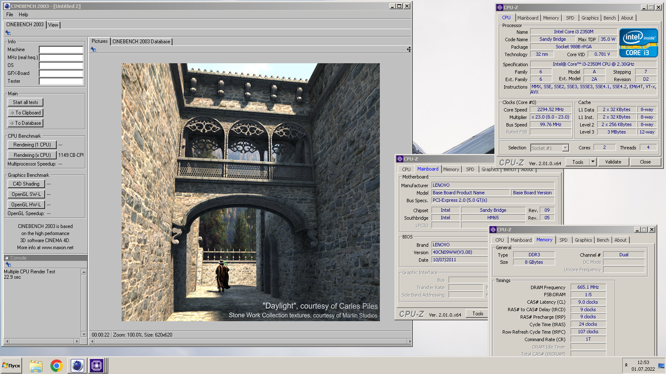Open the Socket #1 selection dropdown
This screenshot has height=374, width=666.
[550, 148]
